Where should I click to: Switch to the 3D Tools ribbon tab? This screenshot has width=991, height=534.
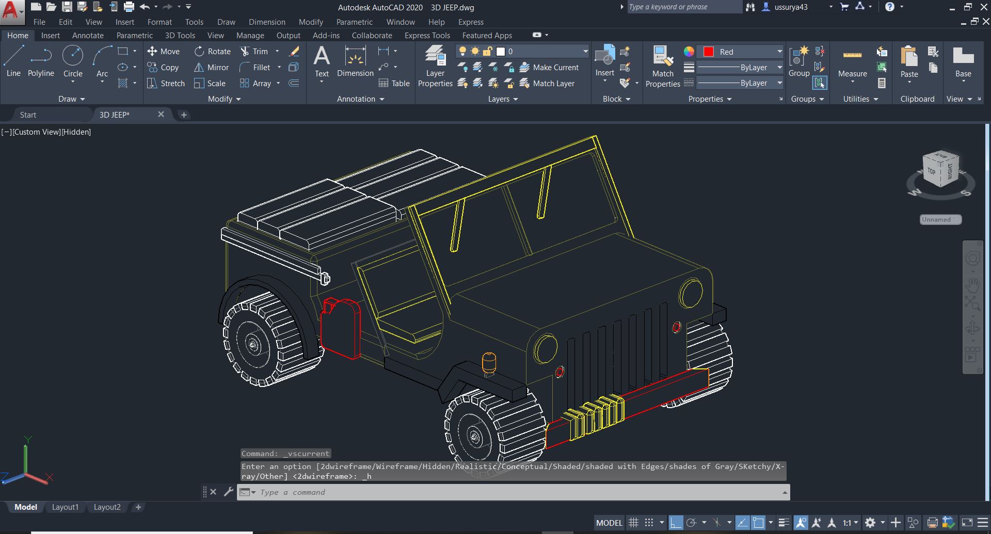(x=180, y=35)
